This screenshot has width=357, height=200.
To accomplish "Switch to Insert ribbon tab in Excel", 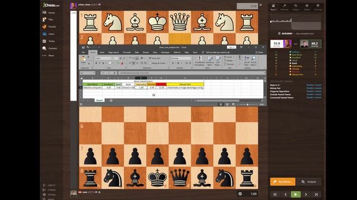I will (102, 52).
